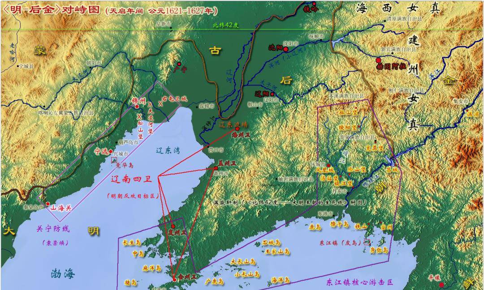
Task: Select the 鞍山市 city label
Action: pyautogui.click(x=256, y=104)
